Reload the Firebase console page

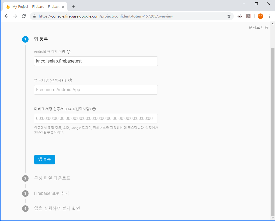click(x=24, y=16)
